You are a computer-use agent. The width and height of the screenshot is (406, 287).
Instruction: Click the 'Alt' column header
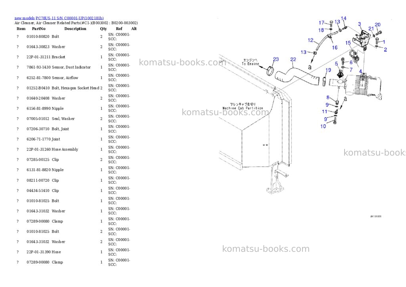click(x=134, y=29)
